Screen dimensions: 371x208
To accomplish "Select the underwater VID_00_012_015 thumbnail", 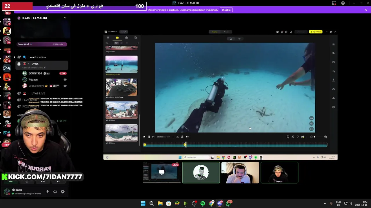I will (x=121, y=64).
